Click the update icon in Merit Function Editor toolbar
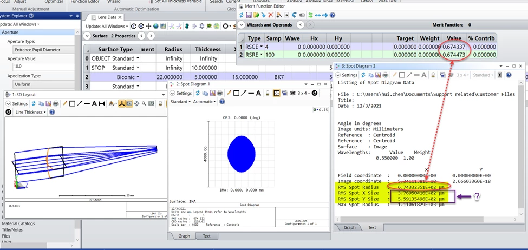Viewport: 528px width, 250px height. point(242,15)
